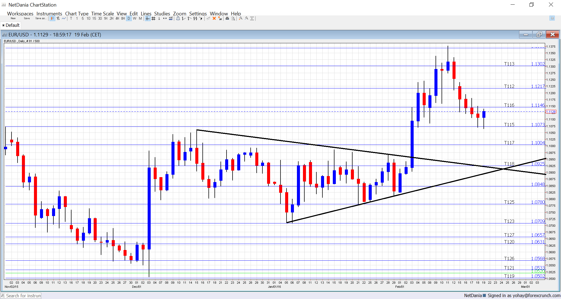Close the EUR/USD chart window
Image resolution: width=561 pixels, height=299 pixels.
tap(553, 34)
